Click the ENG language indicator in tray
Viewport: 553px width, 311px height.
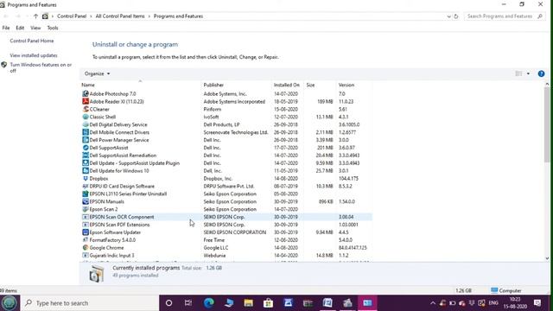coord(493,303)
